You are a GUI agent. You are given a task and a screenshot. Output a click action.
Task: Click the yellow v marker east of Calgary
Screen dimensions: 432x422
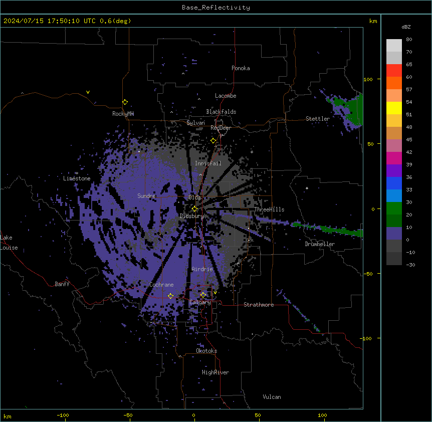pos(215,293)
